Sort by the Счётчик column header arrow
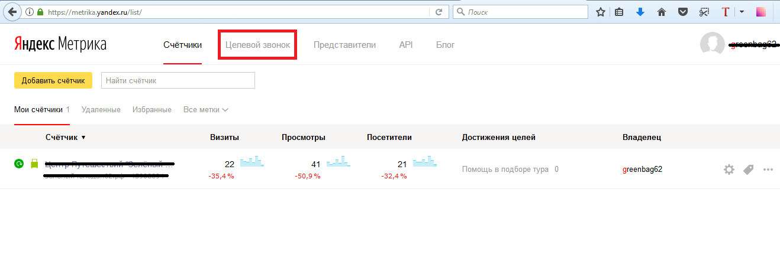This screenshot has height=277, width=780. (x=83, y=138)
